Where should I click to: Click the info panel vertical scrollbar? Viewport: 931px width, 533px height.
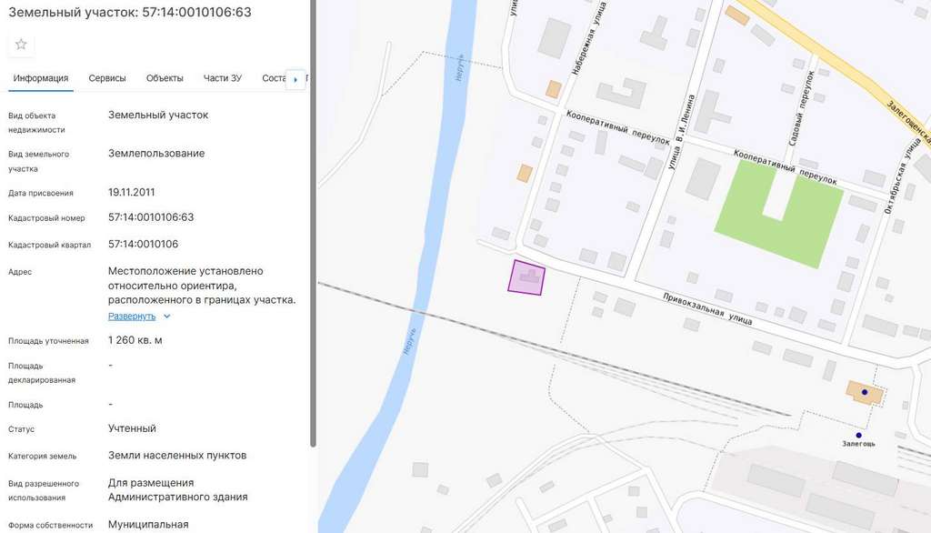314,227
